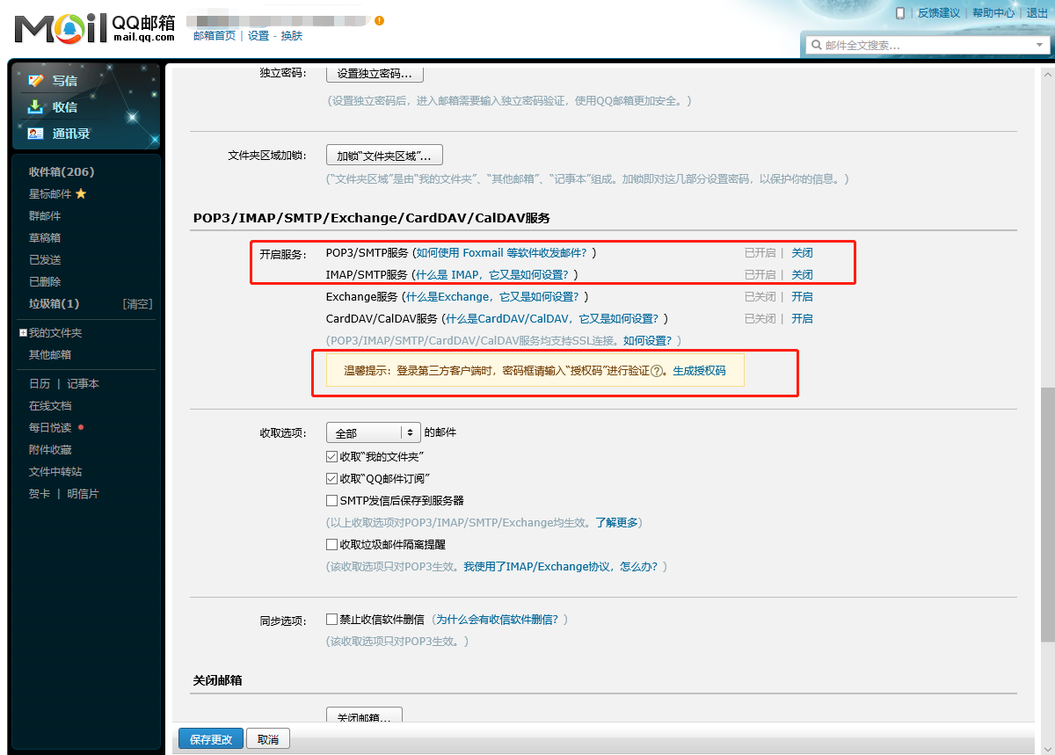Go to 草稿箱 folder

45,238
